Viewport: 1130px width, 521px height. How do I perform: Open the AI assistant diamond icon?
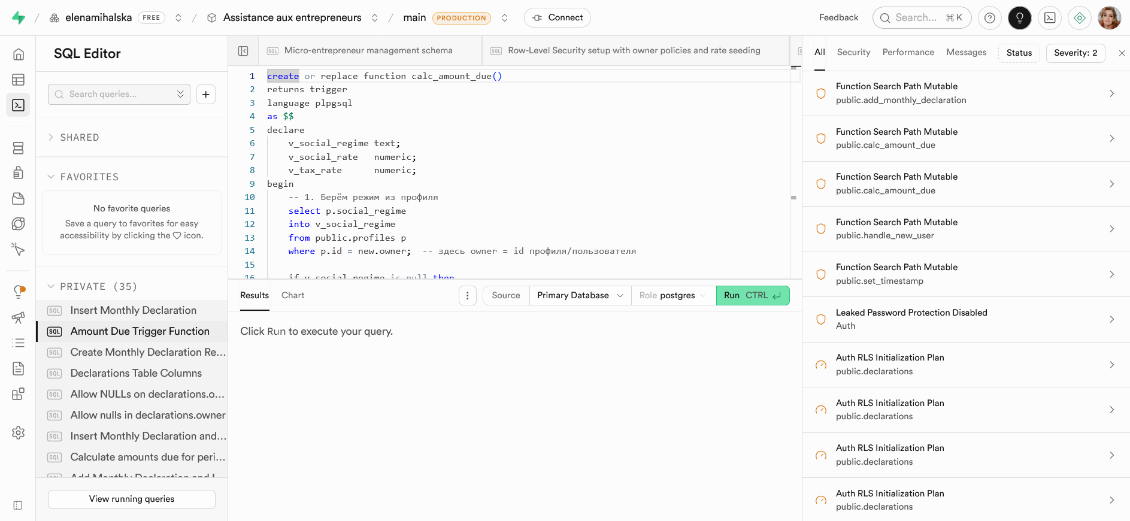point(1080,18)
